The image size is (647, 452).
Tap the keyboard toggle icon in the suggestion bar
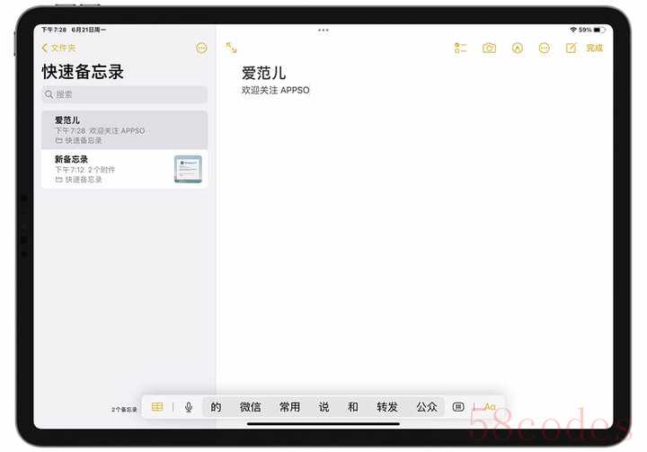tap(458, 407)
